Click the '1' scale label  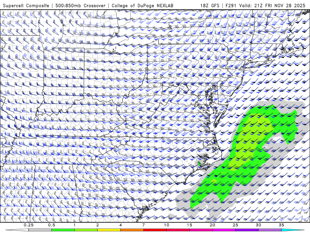tap(74, 225)
